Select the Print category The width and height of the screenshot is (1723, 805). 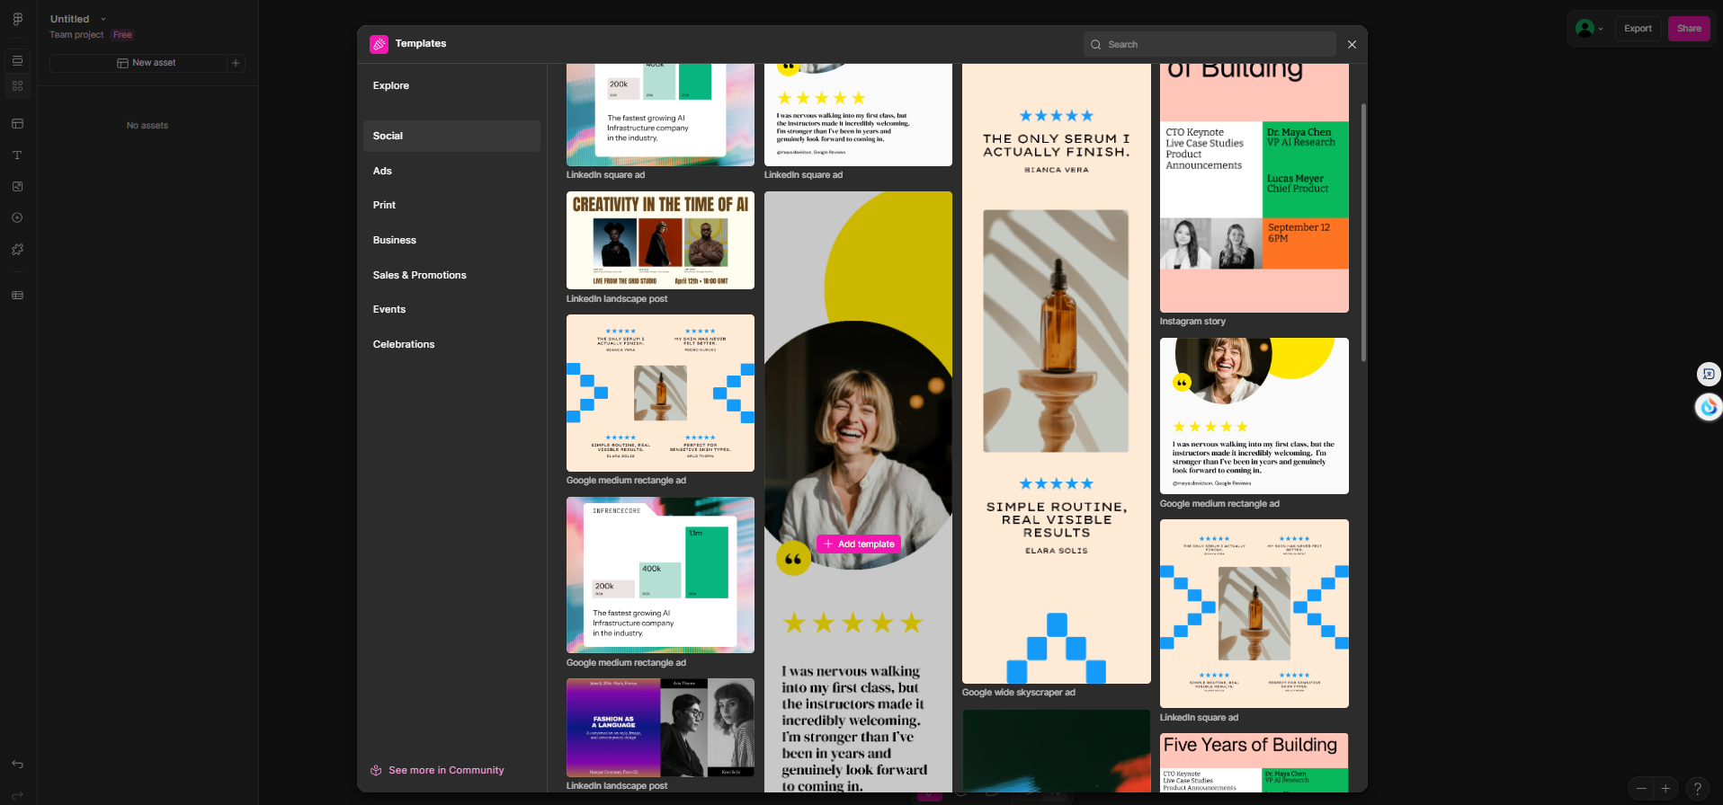(451, 206)
